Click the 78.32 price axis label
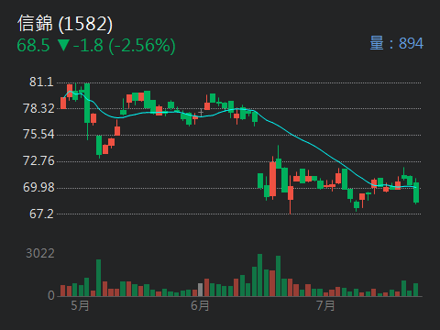 tap(38, 108)
